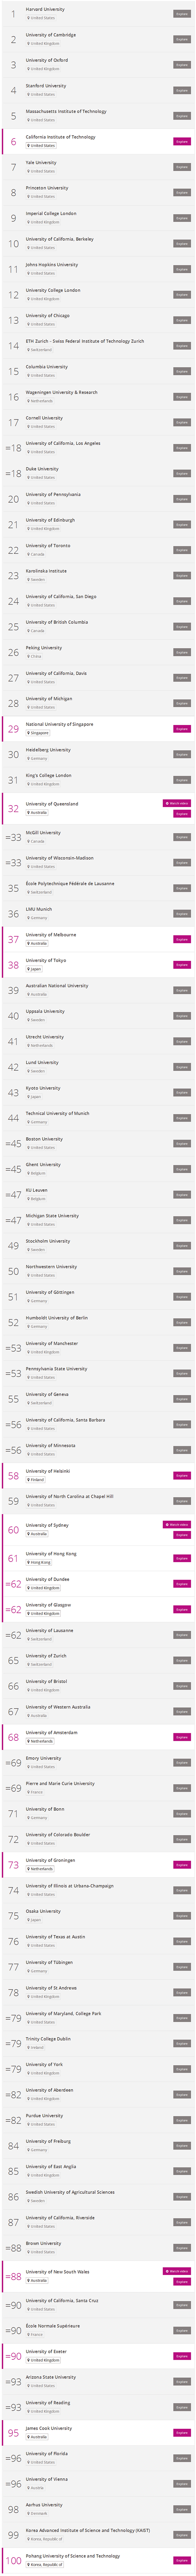Click the location pin icon for California Institute of Technology

(x=28, y=146)
